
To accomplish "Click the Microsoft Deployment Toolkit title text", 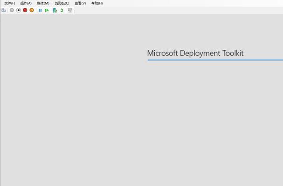I will click(195, 53).
